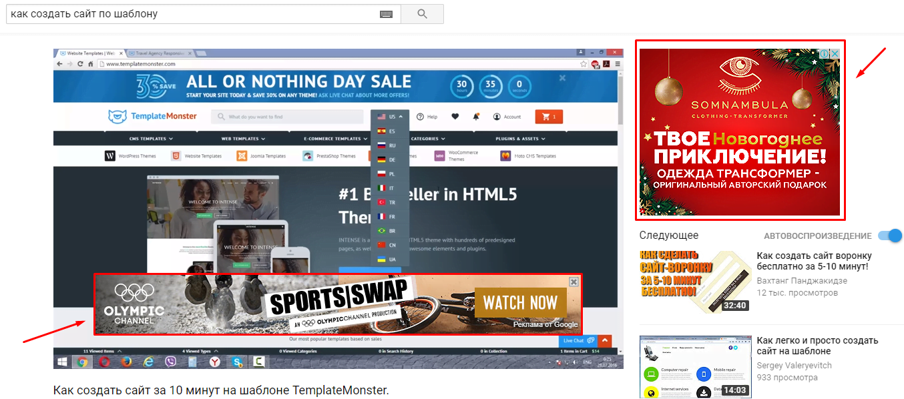Expand the 4 Viewed Types panel
This screenshot has width=904, height=399.
point(199,351)
